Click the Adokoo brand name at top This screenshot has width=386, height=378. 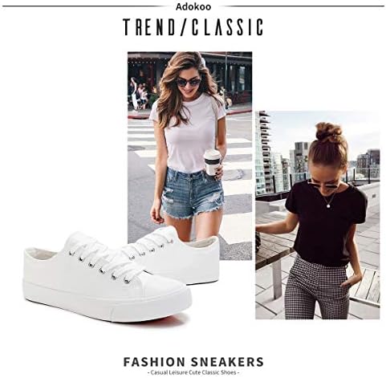pos(193,7)
